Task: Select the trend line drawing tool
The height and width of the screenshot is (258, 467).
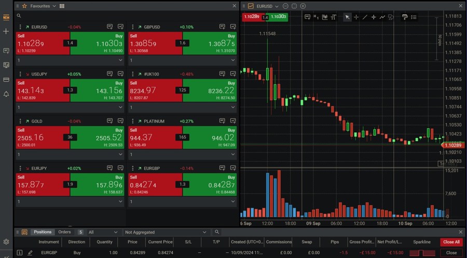Action: click(x=365, y=17)
